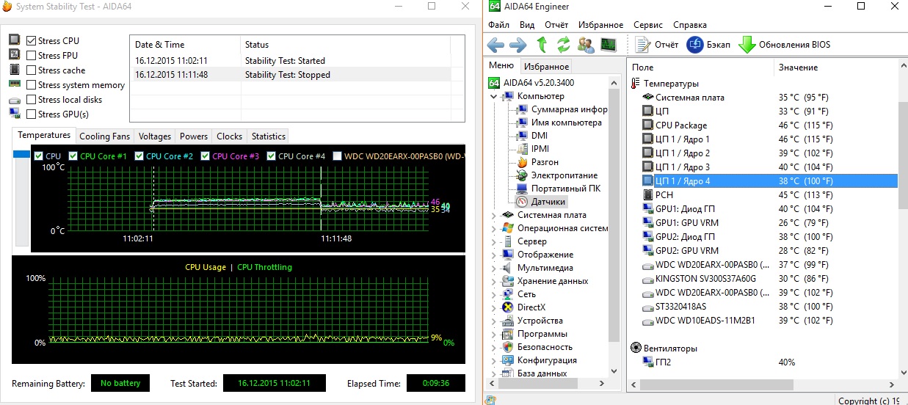
Task: Enable Stress system memory checkbox
Action: click(x=32, y=85)
